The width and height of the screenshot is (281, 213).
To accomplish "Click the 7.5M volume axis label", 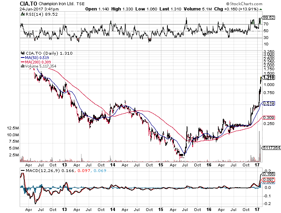I will (x=14, y=141).
